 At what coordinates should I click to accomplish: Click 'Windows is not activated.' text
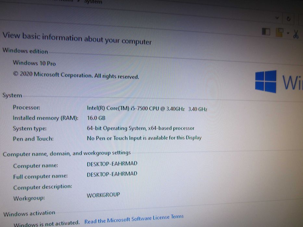click(x=46, y=224)
